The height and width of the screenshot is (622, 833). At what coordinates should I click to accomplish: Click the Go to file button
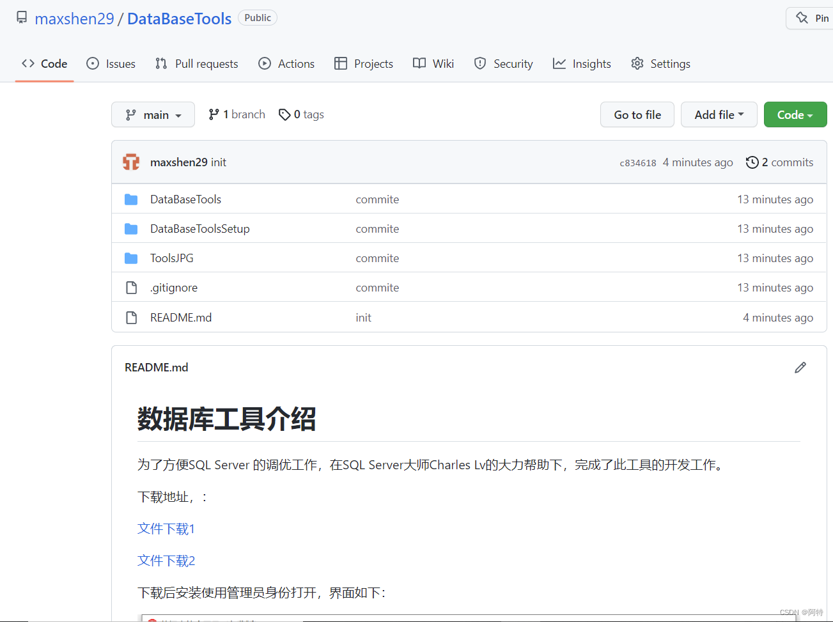(x=637, y=114)
